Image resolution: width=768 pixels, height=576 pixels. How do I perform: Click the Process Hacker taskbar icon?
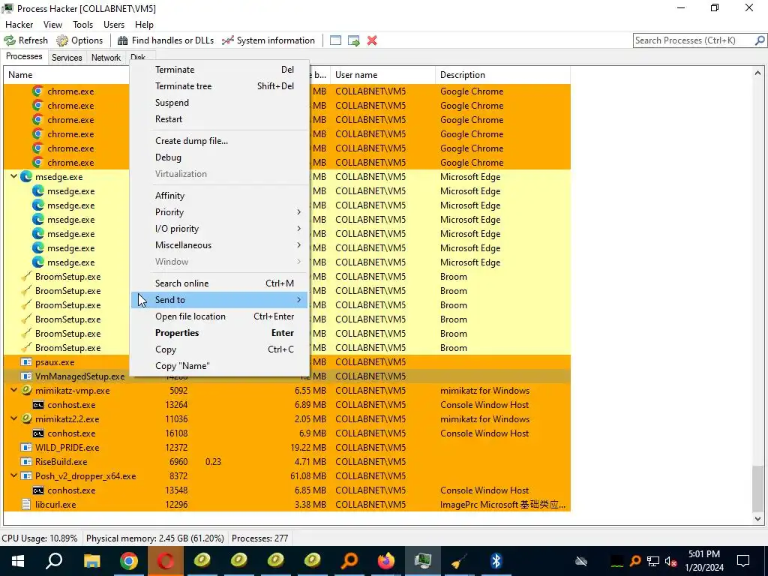pyautogui.click(x=423, y=561)
